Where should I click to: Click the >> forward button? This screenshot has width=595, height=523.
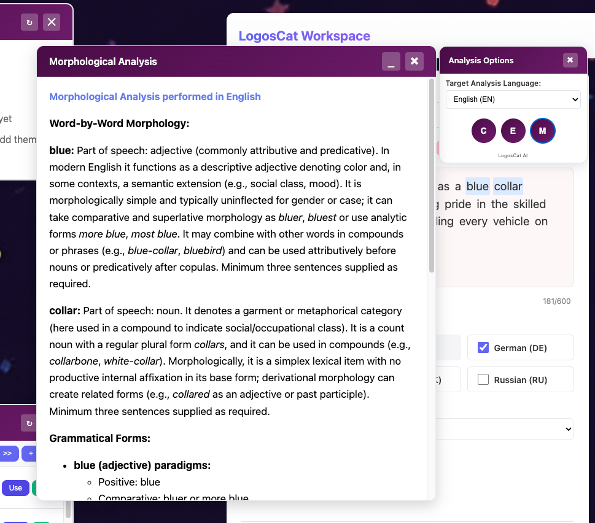(7, 454)
